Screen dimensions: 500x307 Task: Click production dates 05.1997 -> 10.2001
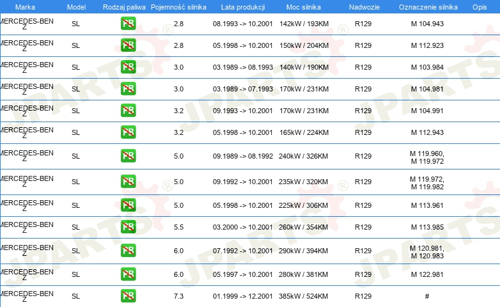click(243, 274)
